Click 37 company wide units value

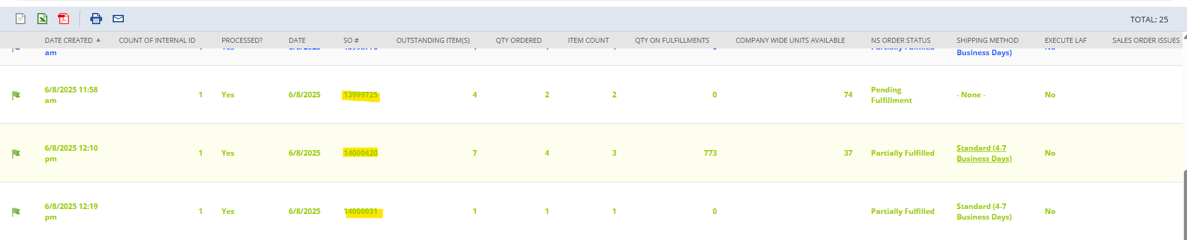(x=848, y=153)
